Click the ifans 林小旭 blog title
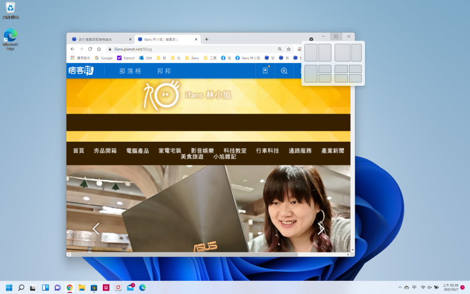 [208, 95]
